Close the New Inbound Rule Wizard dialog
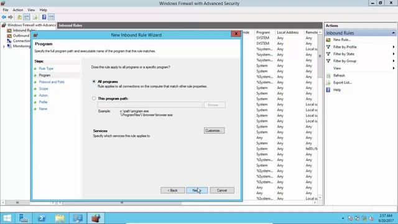The height and width of the screenshot is (224, 398). [x=236, y=34]
